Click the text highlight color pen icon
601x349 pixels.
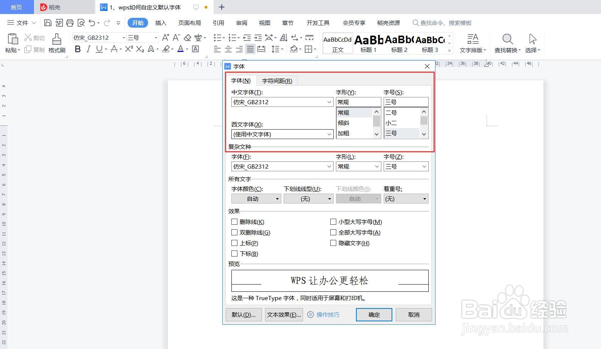click(166, 49)
